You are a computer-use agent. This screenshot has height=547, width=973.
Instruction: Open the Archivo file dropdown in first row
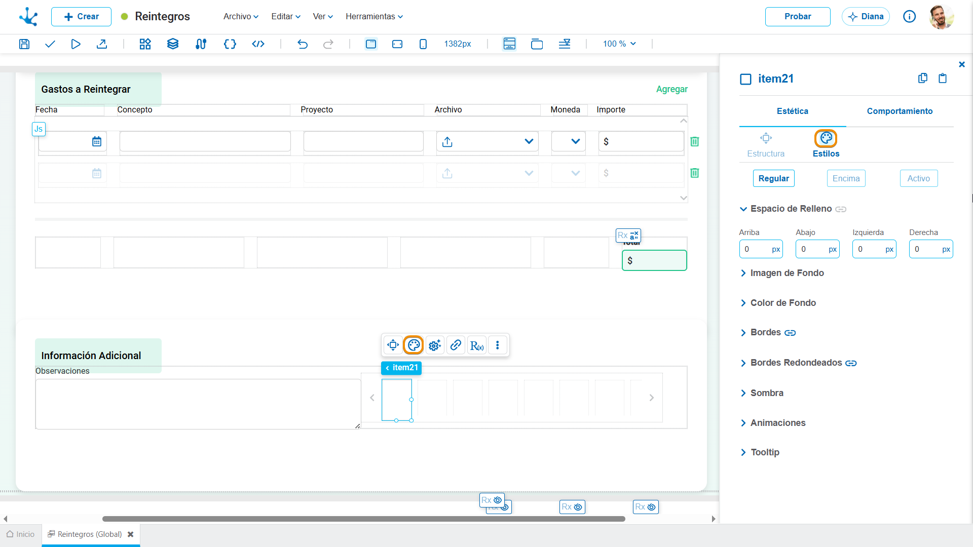click(529, 141)
